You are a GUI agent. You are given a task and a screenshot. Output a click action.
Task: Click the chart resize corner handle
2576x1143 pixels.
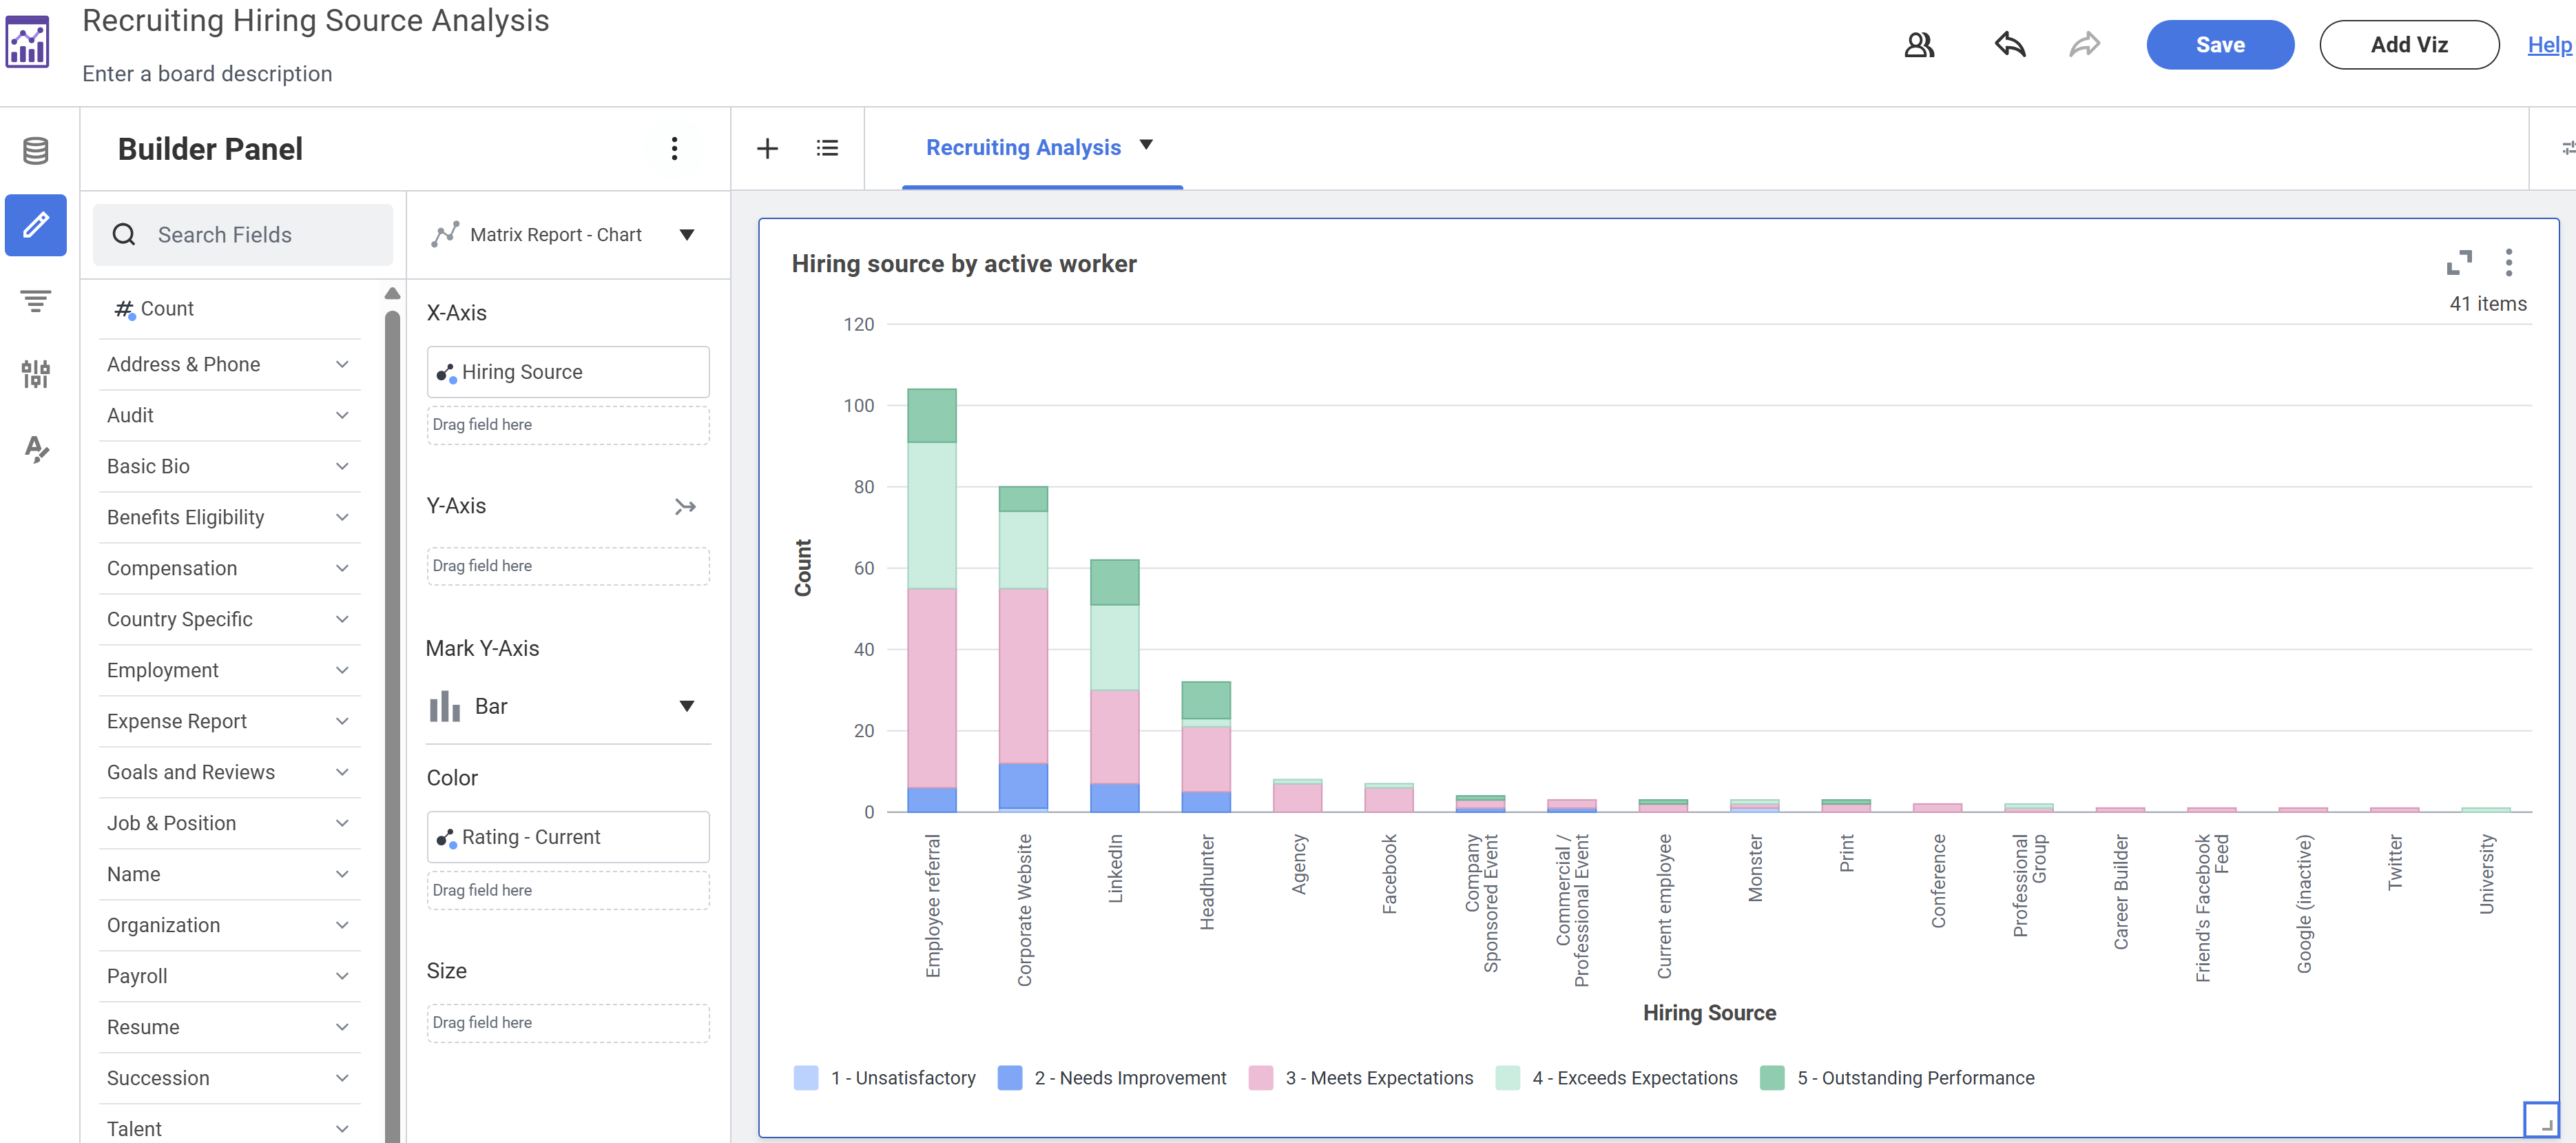[x=2541, y=1119]
